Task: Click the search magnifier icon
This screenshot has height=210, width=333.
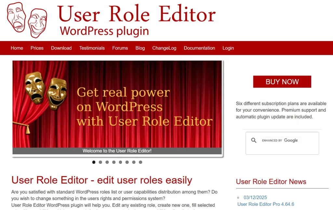Action: [x=254, y=140]
